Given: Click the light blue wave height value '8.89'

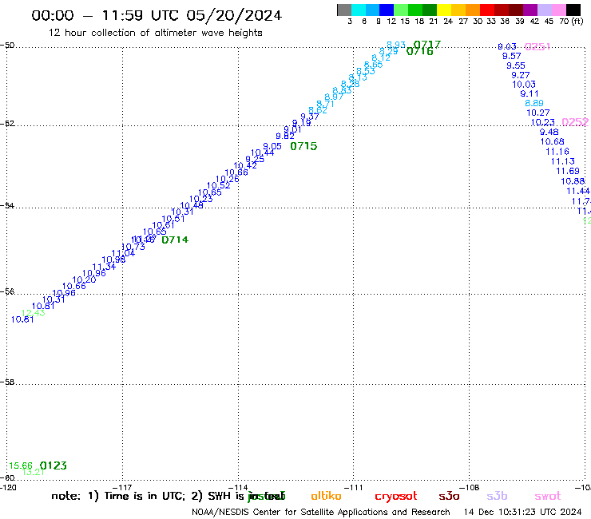Looking at the screenshot, I should (534, 103).
